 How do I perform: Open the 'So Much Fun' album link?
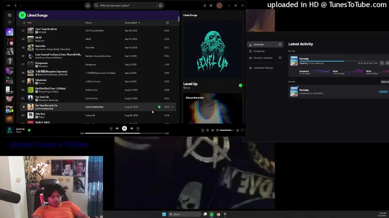pos(91,90)
